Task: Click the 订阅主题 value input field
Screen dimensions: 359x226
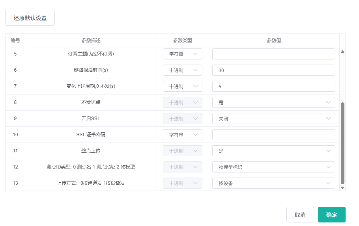Action: (273, 54)
